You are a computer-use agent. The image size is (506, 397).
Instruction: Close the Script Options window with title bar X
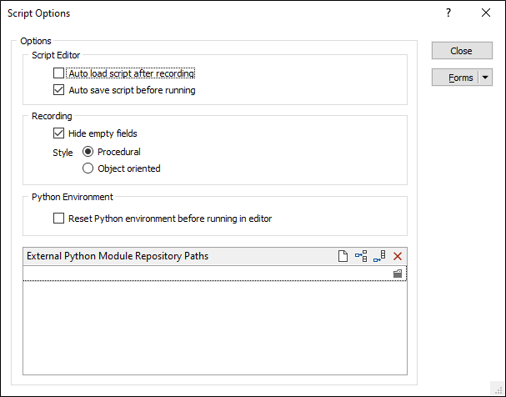click(x=486, y=13)
